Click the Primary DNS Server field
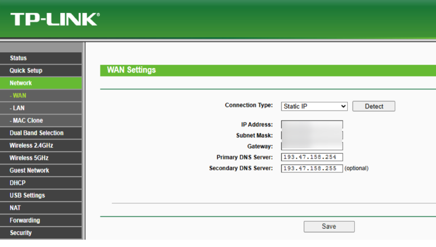The height and width of the screenshot is (247, 436). pyautogui.click(x=312, y=157)
